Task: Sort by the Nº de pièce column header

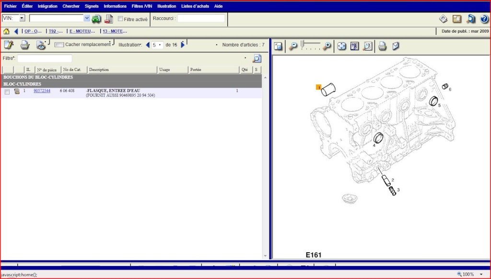Action: click(48, 70)
